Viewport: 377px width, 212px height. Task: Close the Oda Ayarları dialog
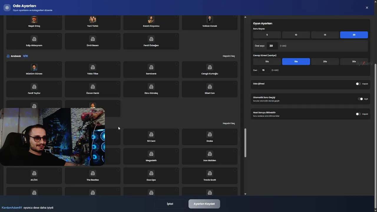coord(367,8)
